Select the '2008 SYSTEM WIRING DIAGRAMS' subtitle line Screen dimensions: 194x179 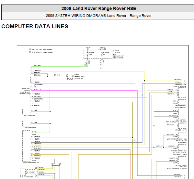[x=98, y=16]
